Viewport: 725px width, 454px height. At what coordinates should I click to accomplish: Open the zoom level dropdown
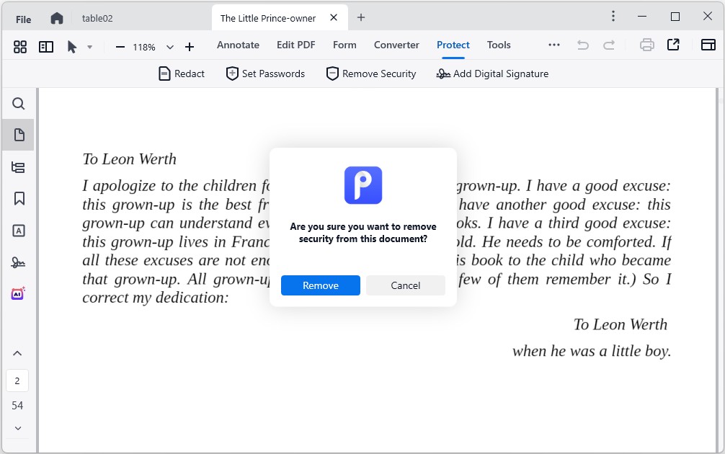pyautogui.click(x=169, y=46)
